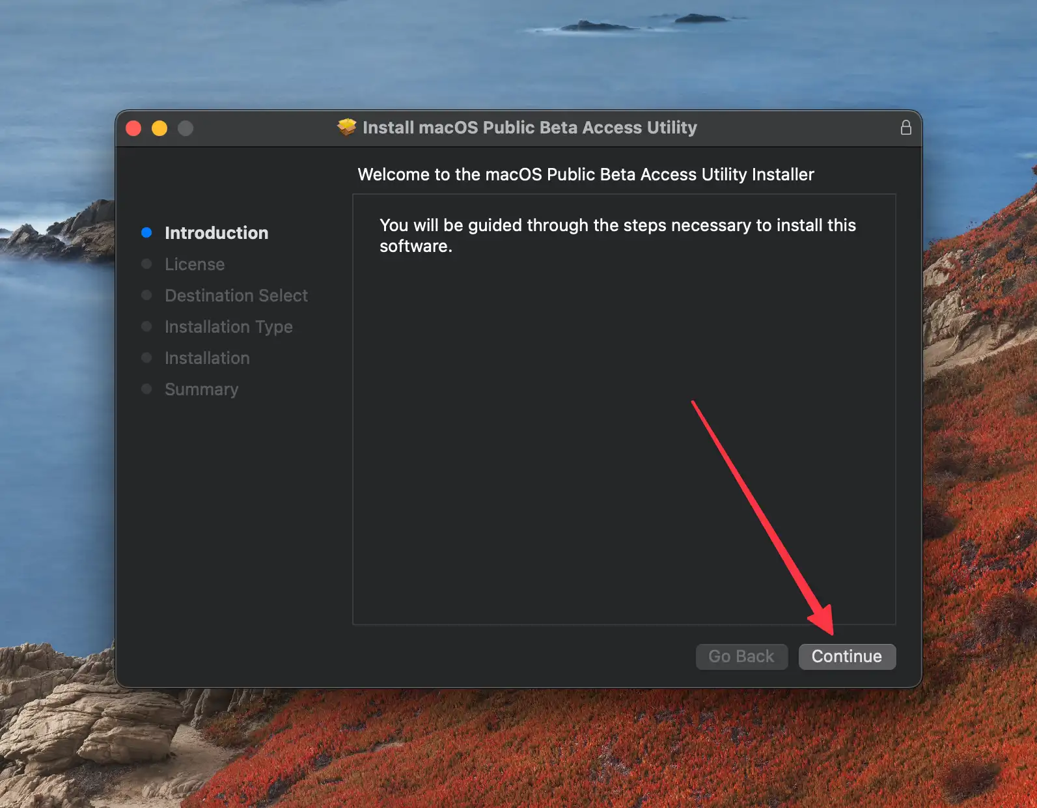Minimize the installer with yellow button

[159, 128]
